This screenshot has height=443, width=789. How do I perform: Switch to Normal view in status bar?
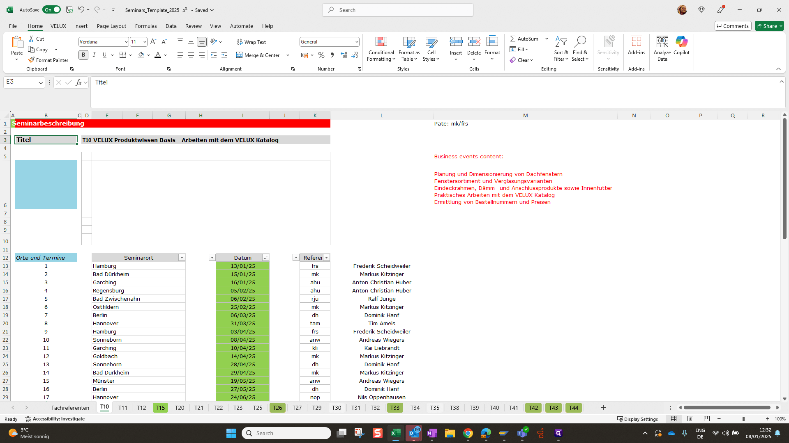(x=674, y=419)
